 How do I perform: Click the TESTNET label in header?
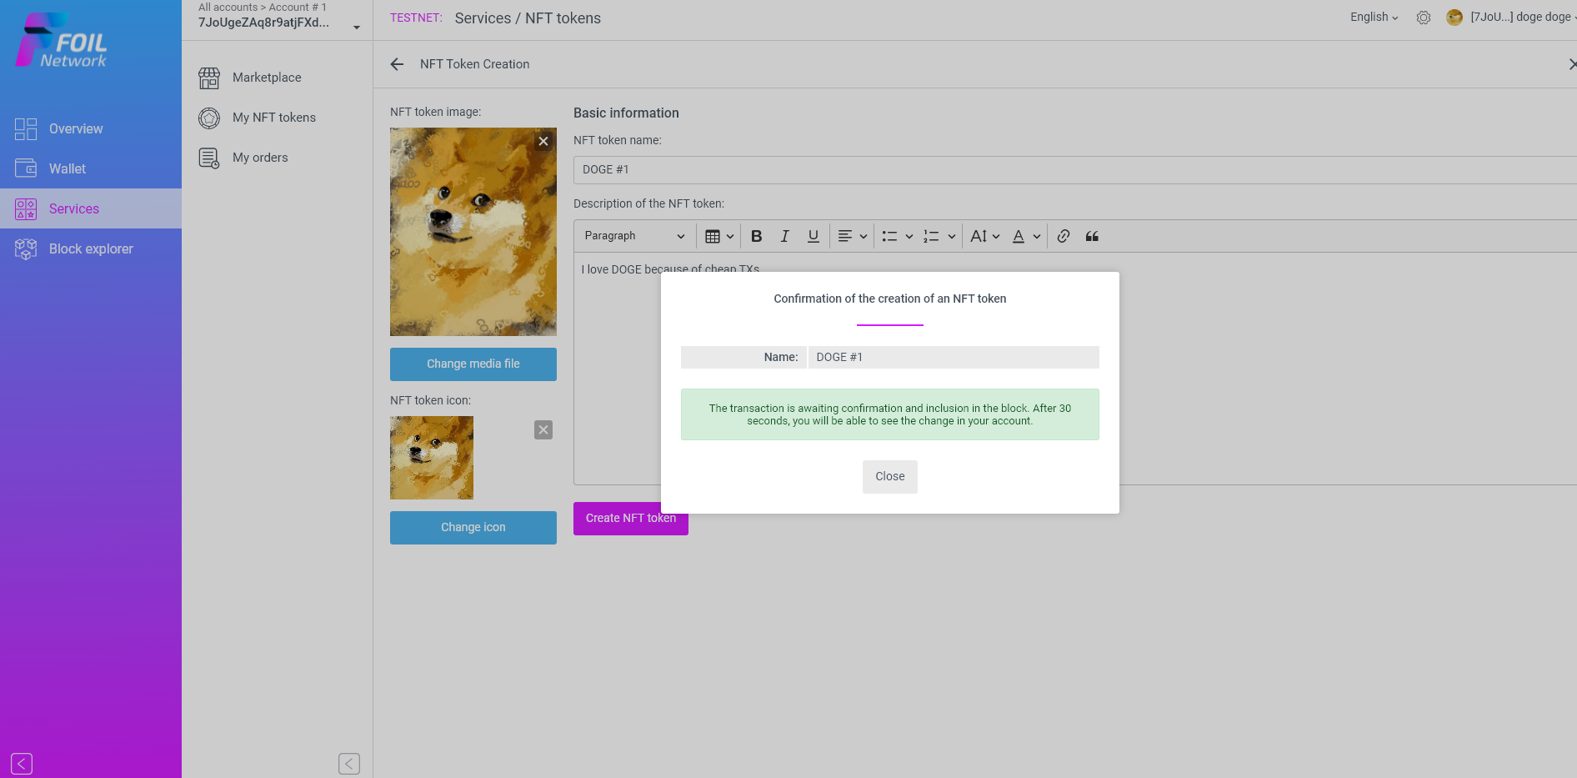(x=417, y=18)
